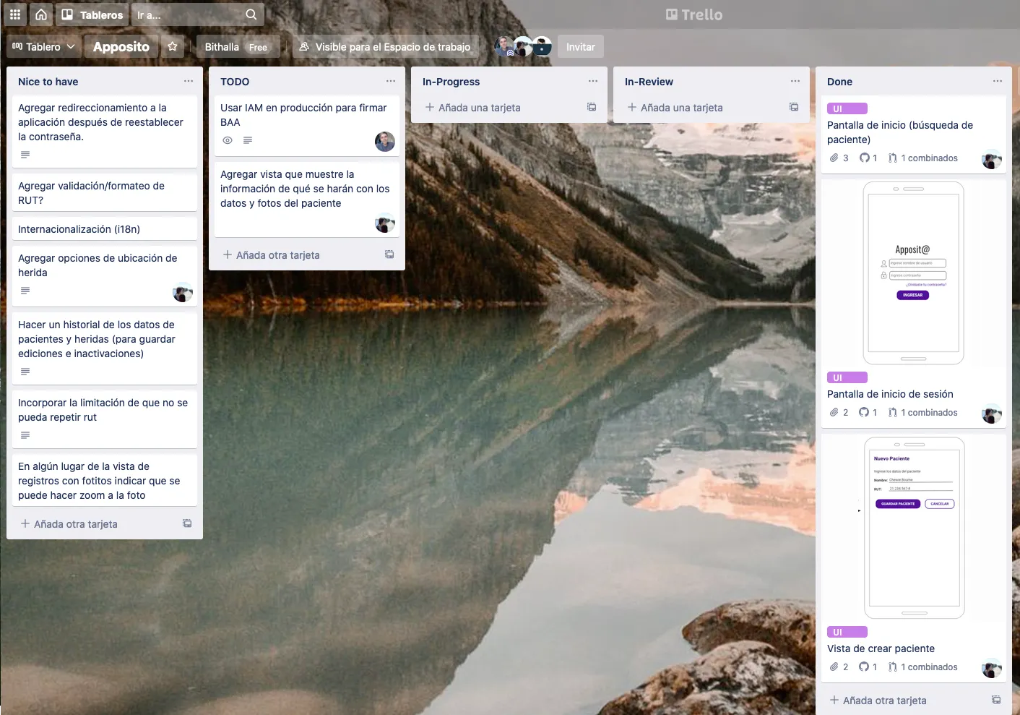
Task: Open the Nuevo Paciente mockup thumbnail
Action: (x=914, y=528)
